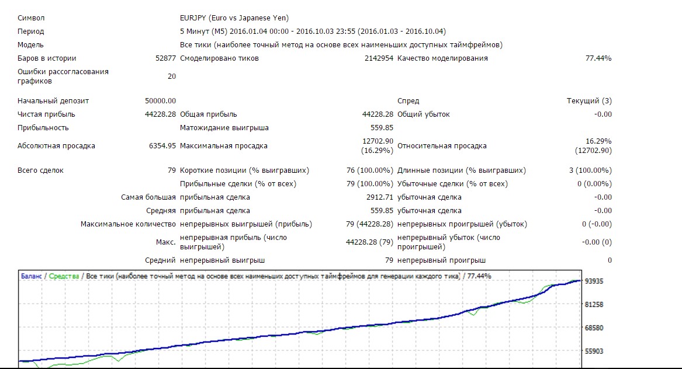Image resolution: width=682 pixels, height=369 pixels.
Task: Click the 'Чистая прибыль' label
Action: pyautogui.click(x=46, y=114)
